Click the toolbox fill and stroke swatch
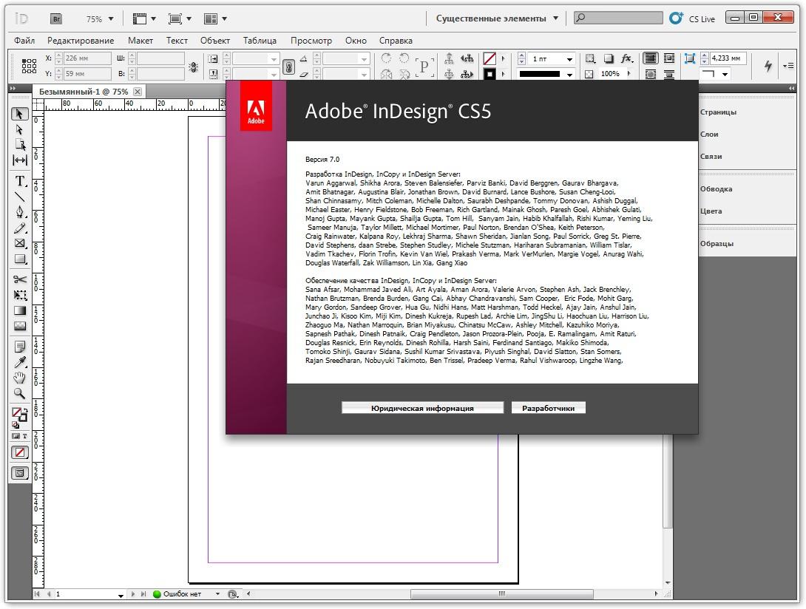806x609 pixels. (x=19, y=415)
